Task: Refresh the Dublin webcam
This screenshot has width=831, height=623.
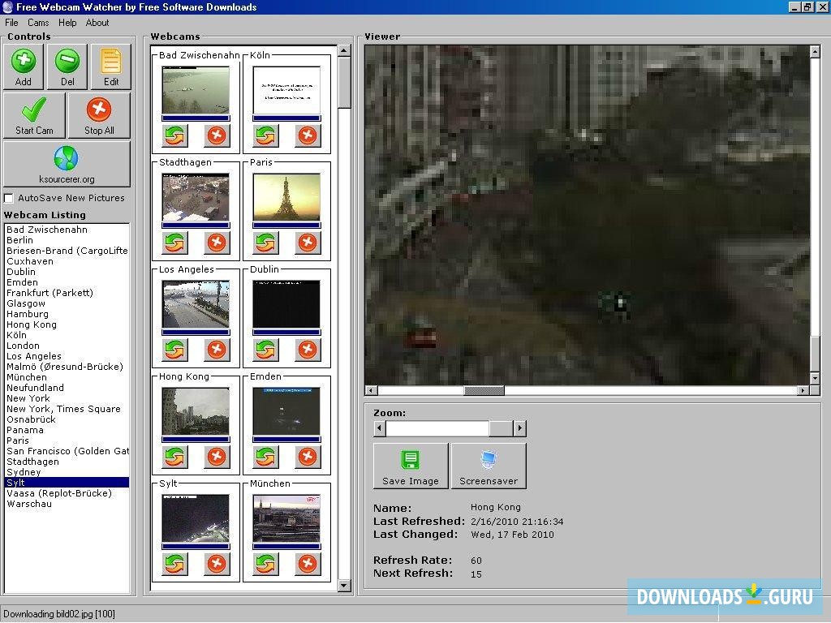Action: [265, 350]
